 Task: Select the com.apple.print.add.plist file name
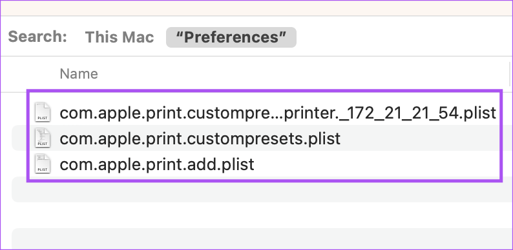(x=157, y=164)
